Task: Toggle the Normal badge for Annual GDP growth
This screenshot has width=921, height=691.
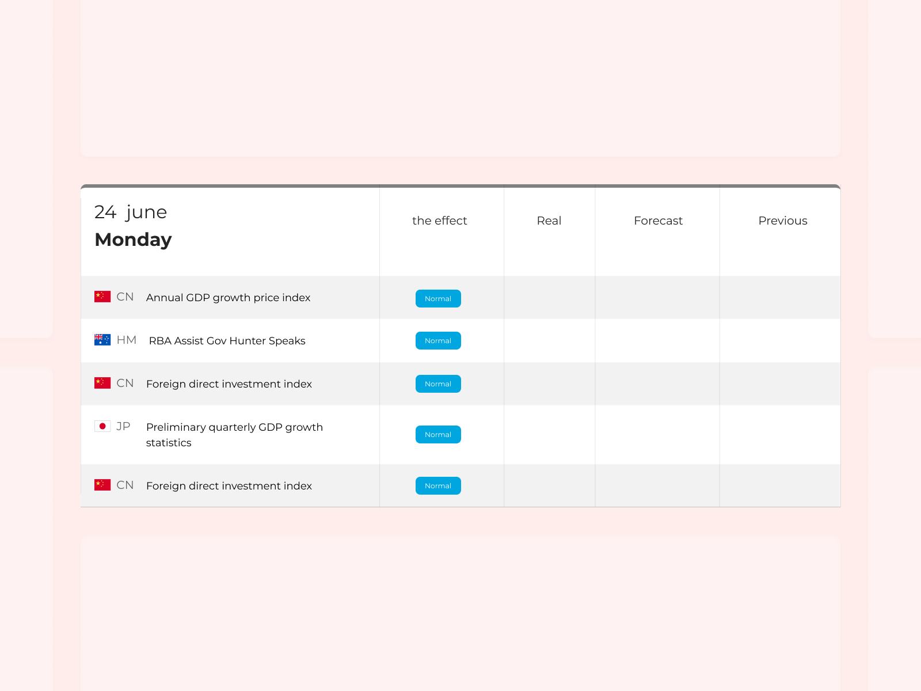Action: pyautogui.click(x=438, y=298)
